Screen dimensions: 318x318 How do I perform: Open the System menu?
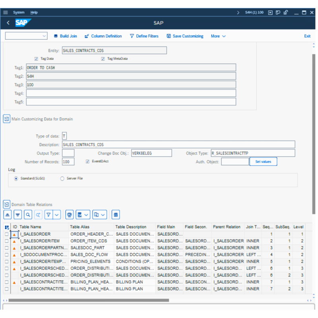pos(19,12)
